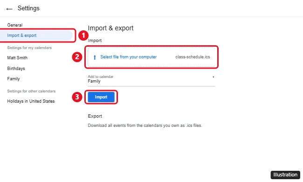
Task: Click 'Settings for my calendars' label
Action: tap(29, 48)
